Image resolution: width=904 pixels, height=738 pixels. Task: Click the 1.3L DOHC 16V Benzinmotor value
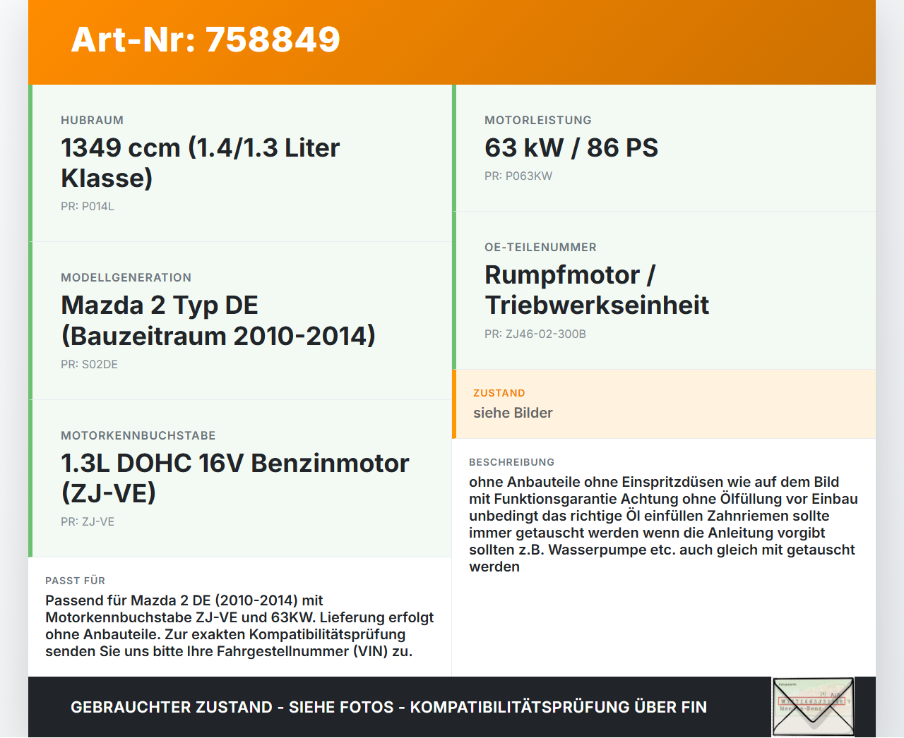[235, 478]
